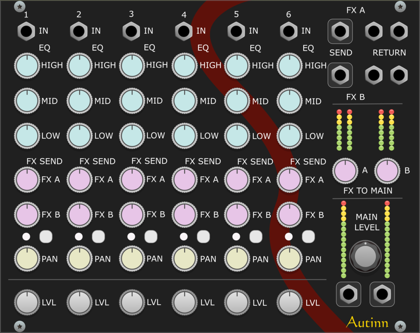Click the right FX A RETURN jack
This screenshot has width=420, height=333.
pos(399,32)
